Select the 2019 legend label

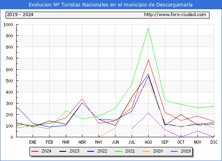pos(186,151)
